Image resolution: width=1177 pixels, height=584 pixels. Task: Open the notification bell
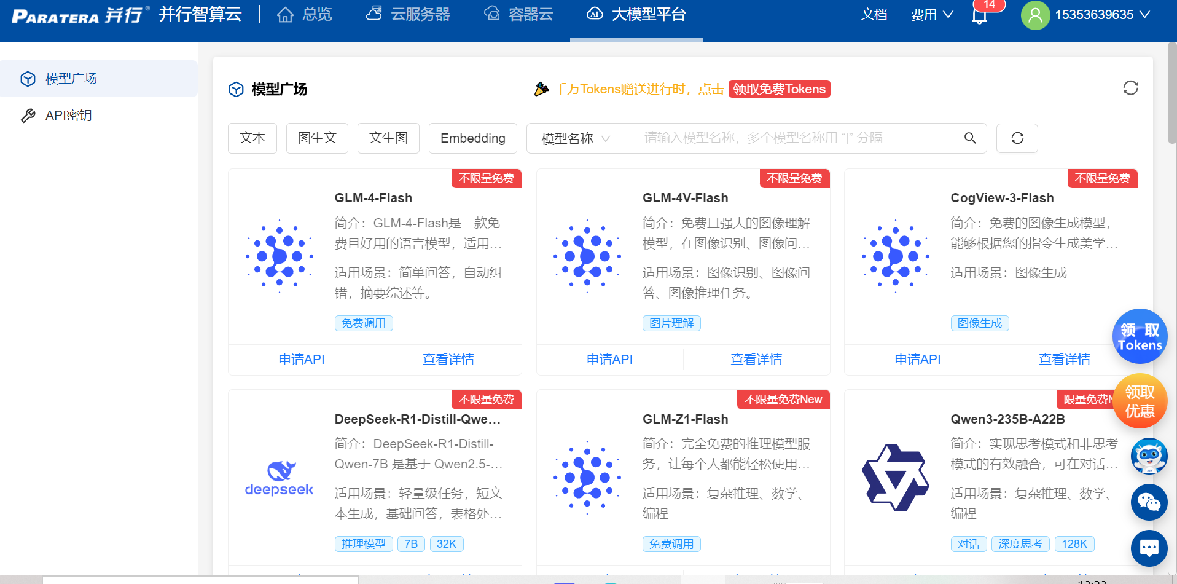[980, 15]
